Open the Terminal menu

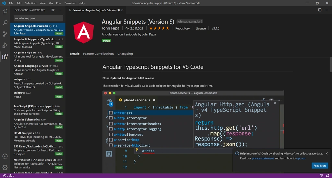(x=70, y=3)
